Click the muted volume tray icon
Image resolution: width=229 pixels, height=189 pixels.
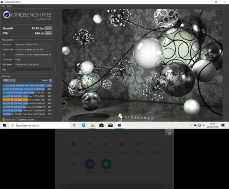[x=204, y=125]
